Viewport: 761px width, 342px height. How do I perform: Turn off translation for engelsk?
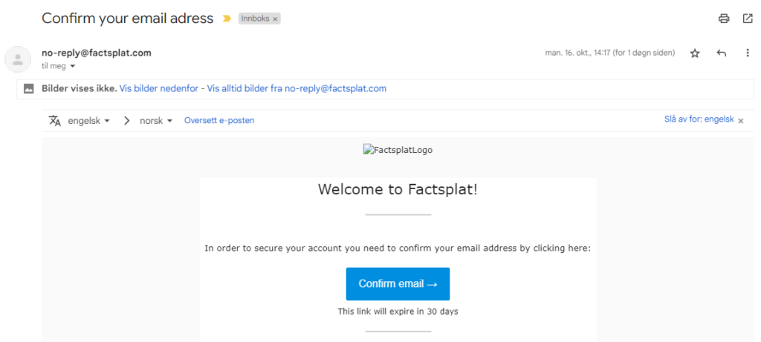point(699,119)
